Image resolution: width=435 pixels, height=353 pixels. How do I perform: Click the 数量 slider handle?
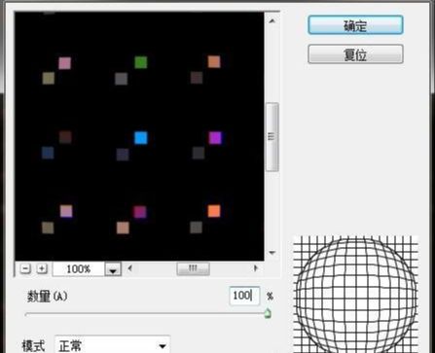(x=268, y=313)
